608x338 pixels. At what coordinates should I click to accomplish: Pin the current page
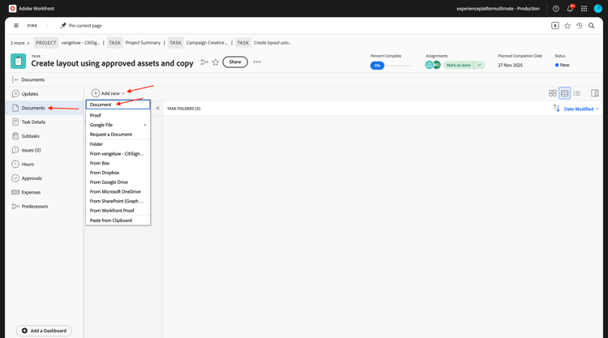[x=80, y=26]
